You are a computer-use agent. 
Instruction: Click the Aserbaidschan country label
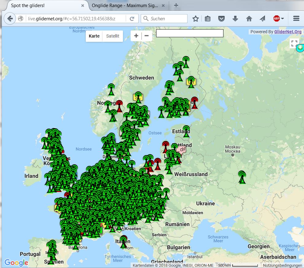[x=278, y=257]
